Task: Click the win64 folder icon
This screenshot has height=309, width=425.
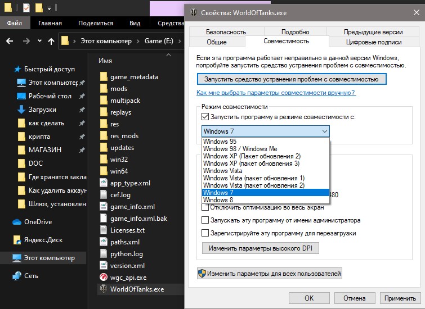Action: coord(104,171)
